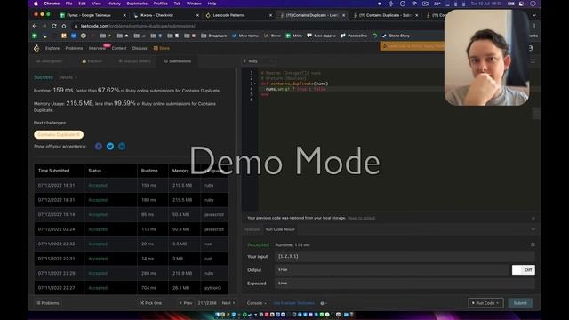The image size is (569, 320).
Task: Select the Submissions tab
Action: [x=178, y=61]
